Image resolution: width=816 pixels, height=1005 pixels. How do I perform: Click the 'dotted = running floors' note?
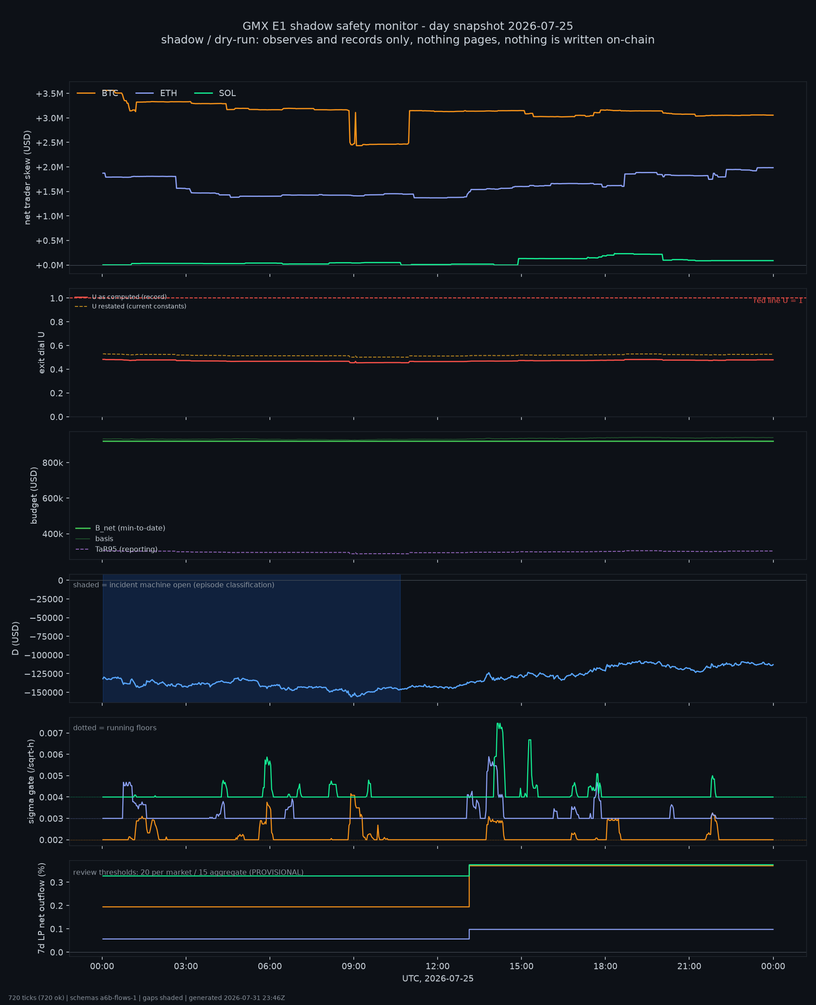[115, 728]
